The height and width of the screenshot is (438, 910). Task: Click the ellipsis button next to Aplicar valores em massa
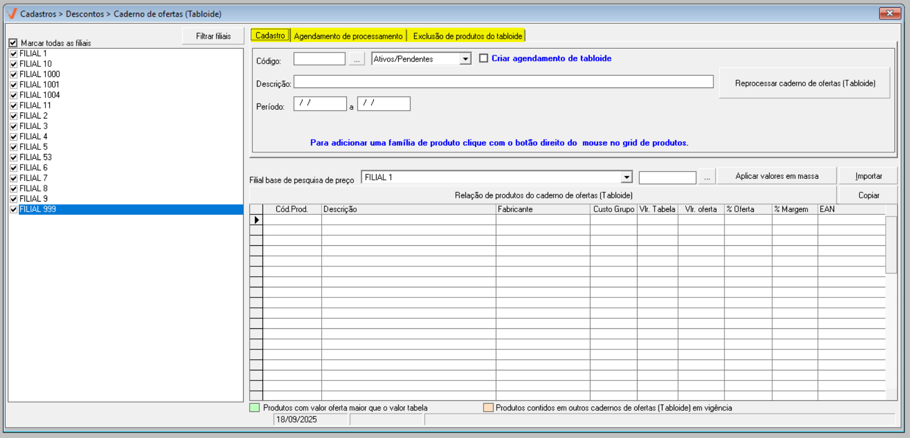click(x=707, y=177)
